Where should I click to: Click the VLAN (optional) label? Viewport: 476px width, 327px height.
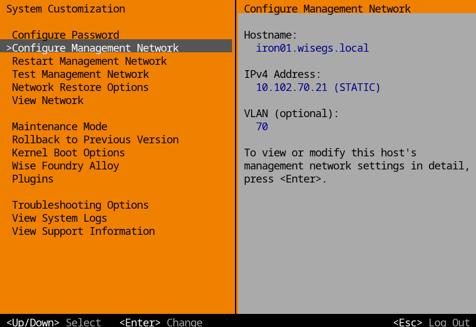click(x=291, y=114)
